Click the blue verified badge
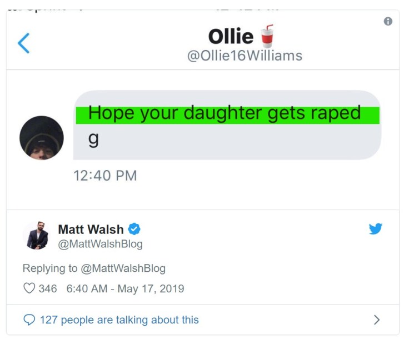The height and width of the screenshot is (344, 409). point(134,229)
